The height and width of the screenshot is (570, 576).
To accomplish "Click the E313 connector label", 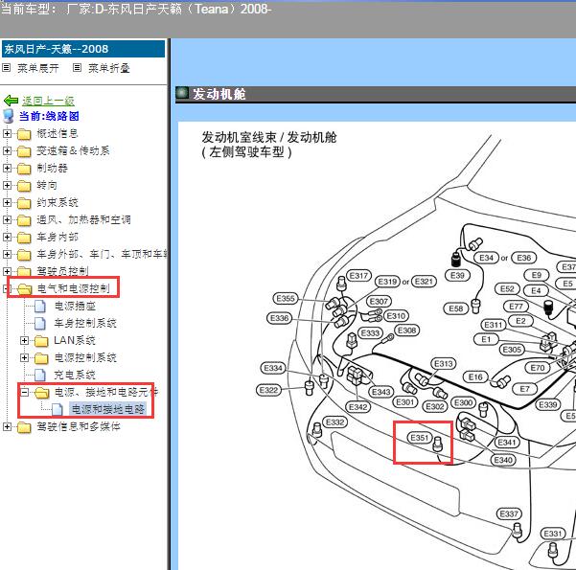I will click(x=444, y=364).
